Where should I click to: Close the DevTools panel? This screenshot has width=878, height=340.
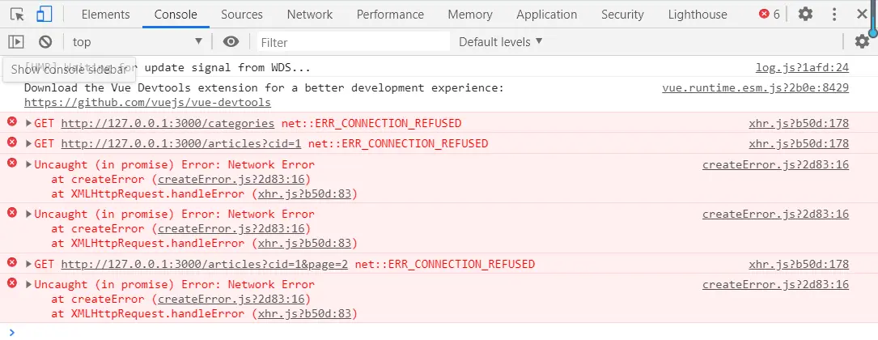tap(862, 15)
